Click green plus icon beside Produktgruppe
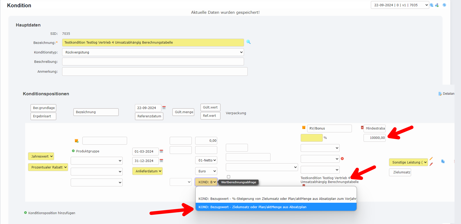This screenshot has width=461, height=224. [73, 151]
